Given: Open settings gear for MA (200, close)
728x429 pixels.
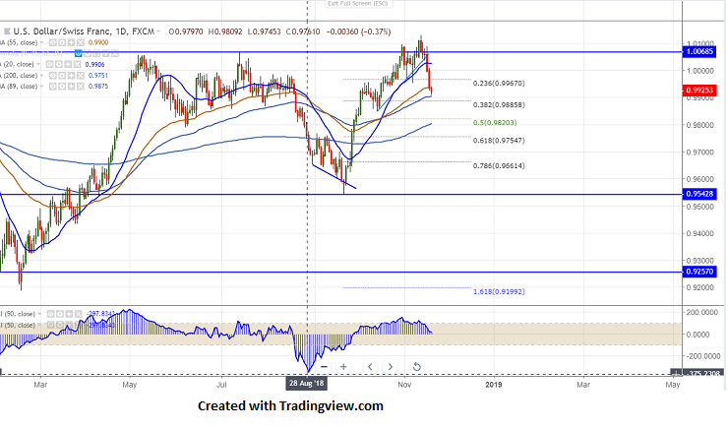Looking at the screenshot, I should (62, 75).
